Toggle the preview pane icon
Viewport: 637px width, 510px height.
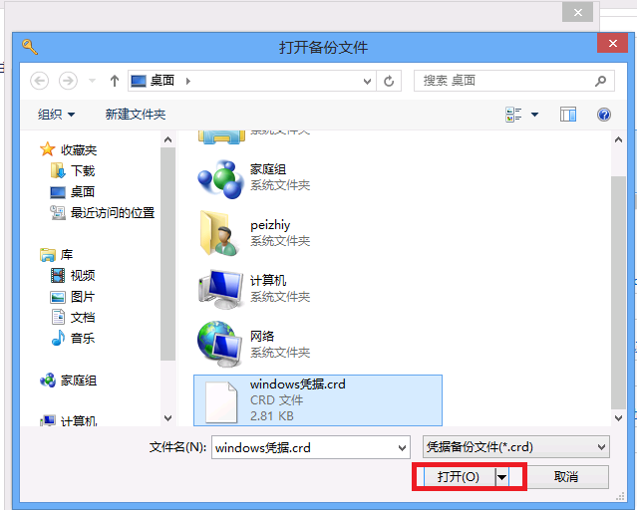(x=568, y=115)
